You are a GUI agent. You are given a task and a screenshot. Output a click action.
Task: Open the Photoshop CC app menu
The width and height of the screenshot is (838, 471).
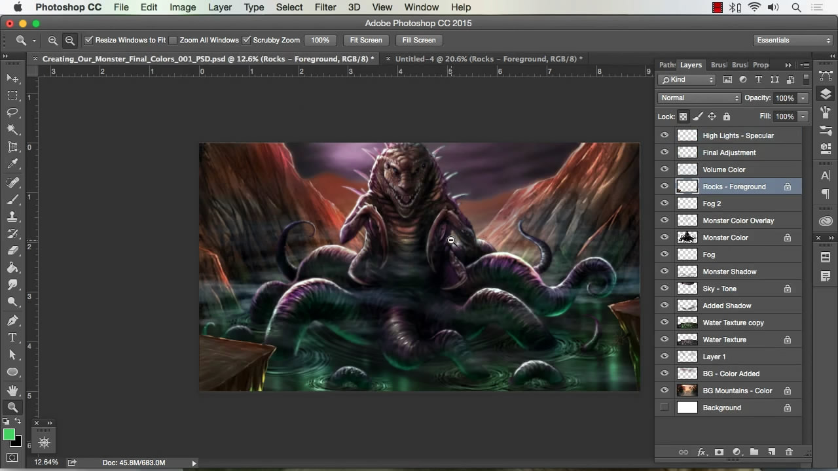pos(68,7)
